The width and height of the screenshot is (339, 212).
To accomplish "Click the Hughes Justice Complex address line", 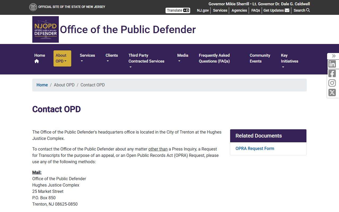I will pos(56,185).
